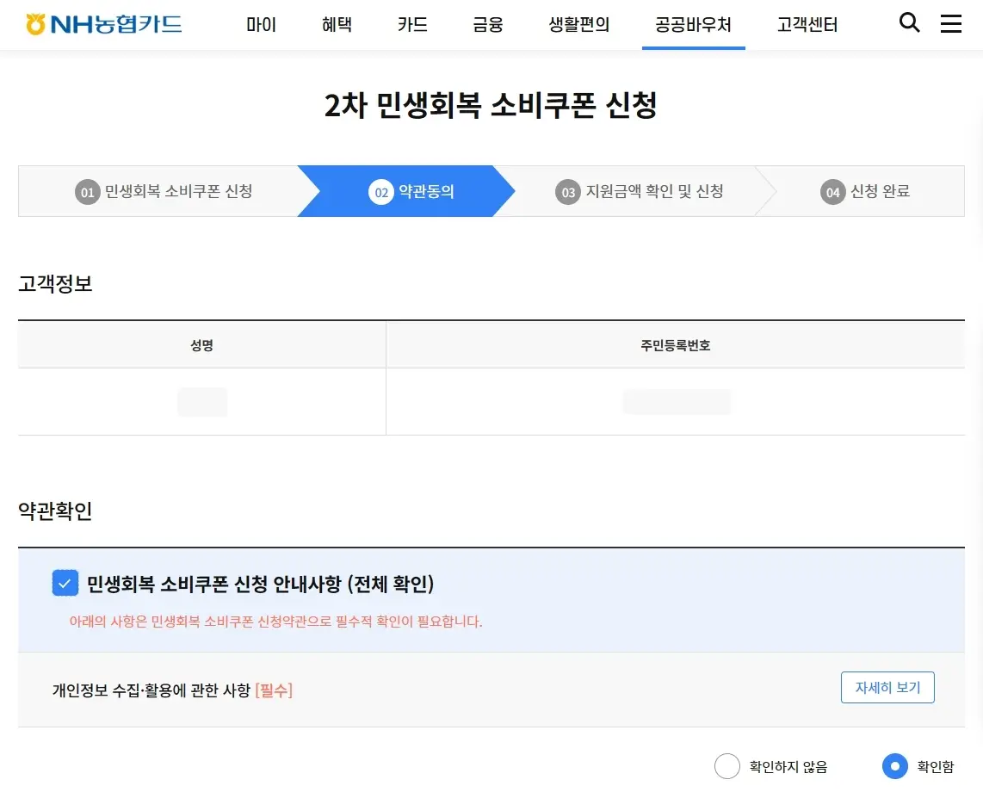Select the 확인하지 않음 radio button
Screen dimensions: 983x792
726,765
